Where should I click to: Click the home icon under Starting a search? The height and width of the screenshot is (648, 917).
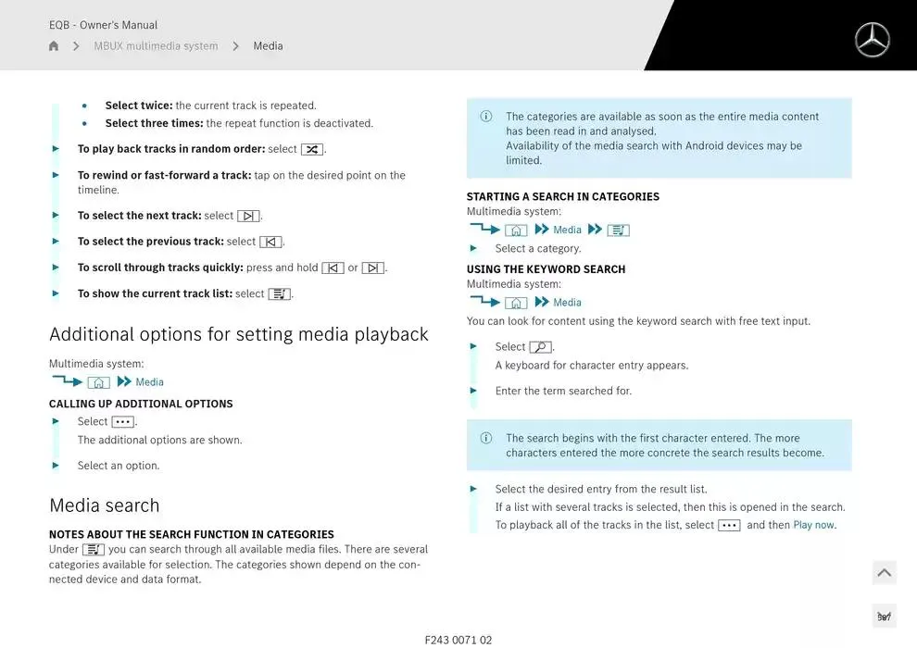516,230
